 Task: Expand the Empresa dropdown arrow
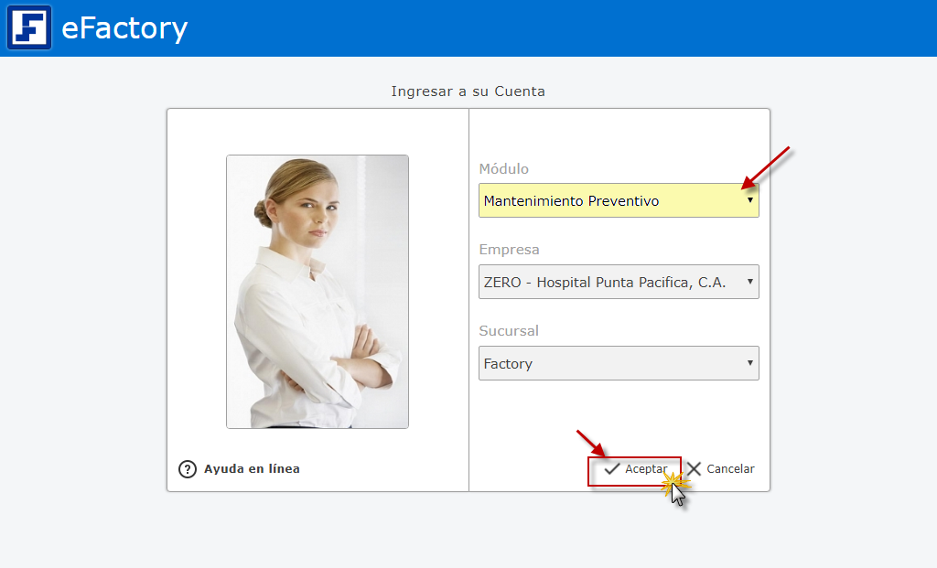click(x=750, y=282)
